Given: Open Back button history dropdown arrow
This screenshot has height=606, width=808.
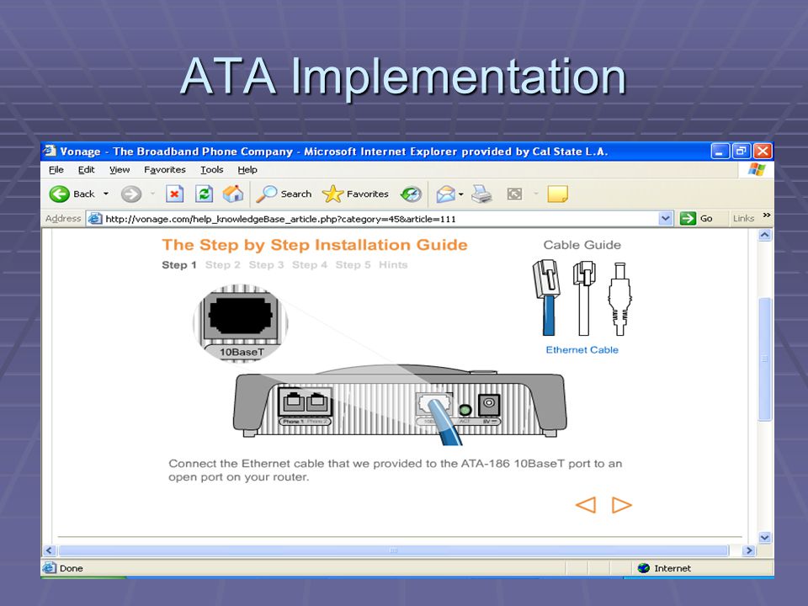Looking at the screenshot, I should click(x=106, y=194).
